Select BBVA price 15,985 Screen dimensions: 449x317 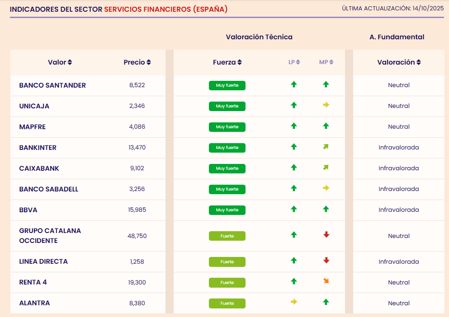137,210
